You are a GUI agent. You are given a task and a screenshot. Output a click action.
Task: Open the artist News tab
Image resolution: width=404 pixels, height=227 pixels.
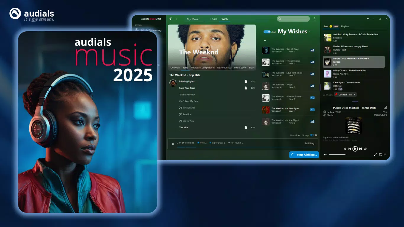click(252, 68)
